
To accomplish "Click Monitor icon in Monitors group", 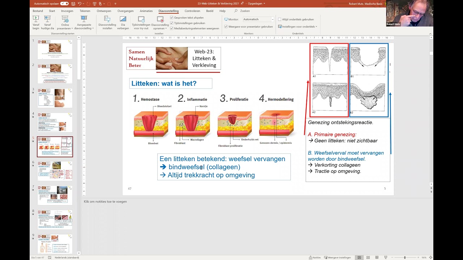I will tap(226, 19).
